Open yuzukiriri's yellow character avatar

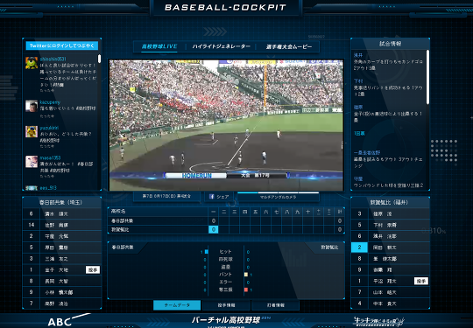pos(32,131)
